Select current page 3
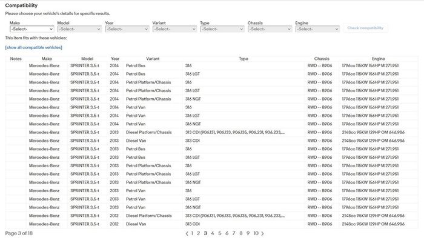The width and height of the screenshot is (424, 240). click(205, 233)
